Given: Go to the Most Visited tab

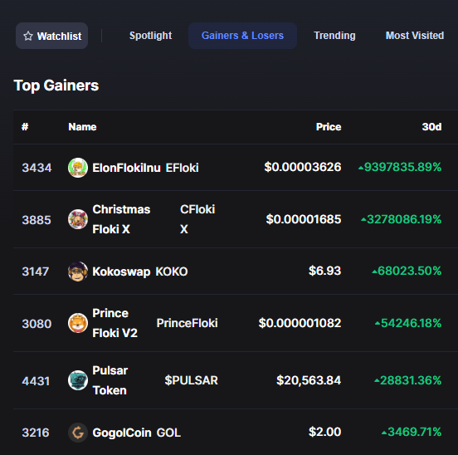Looking at the screenshot, I should click(415, 36).
